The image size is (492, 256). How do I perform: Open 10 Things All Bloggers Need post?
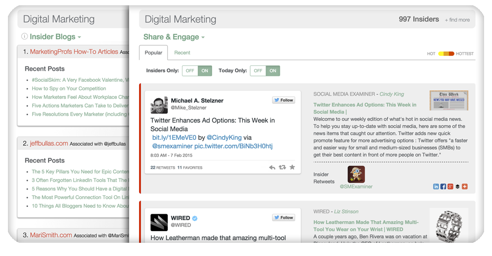[x=80, y=206]
